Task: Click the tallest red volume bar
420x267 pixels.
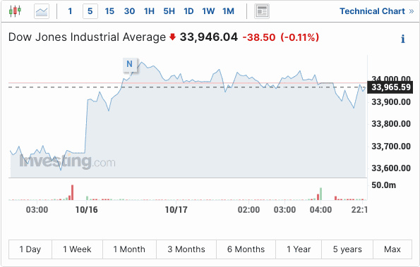Action: (x=72, y=192)
